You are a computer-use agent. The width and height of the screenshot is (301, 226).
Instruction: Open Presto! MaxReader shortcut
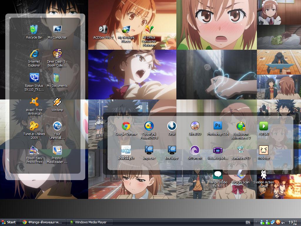(57, 154)
